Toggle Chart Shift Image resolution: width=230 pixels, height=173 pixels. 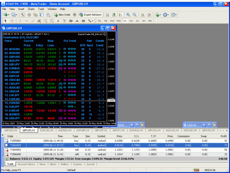coord(149,15)
